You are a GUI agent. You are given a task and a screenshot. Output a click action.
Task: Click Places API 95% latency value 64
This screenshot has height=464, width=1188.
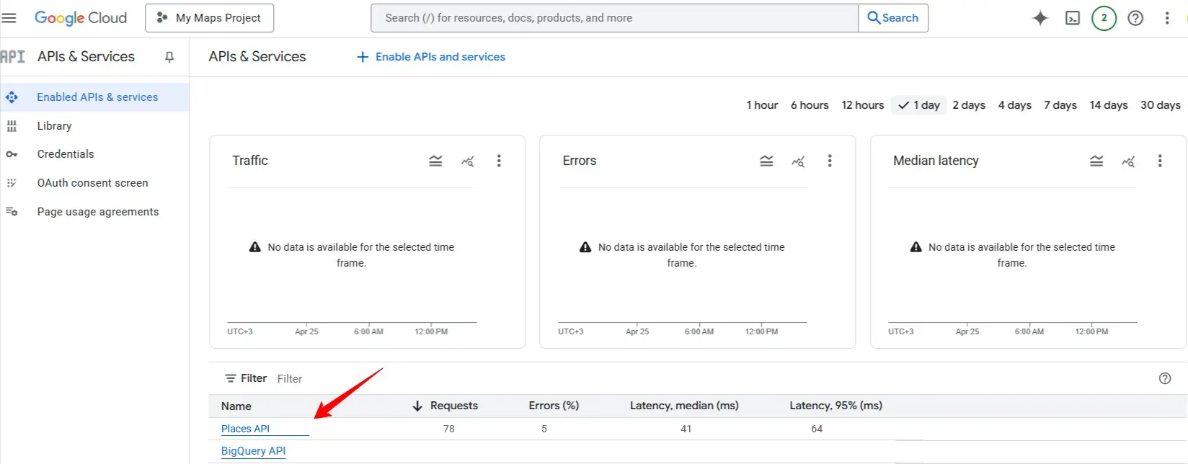(817, 429)
